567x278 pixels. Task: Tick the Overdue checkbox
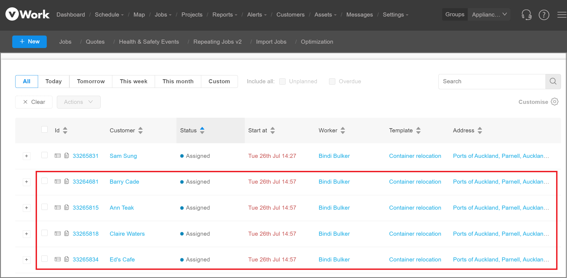tap(332, 81)
